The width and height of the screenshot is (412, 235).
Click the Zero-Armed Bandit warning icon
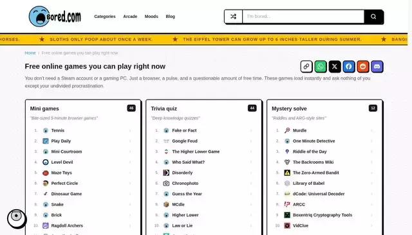coord(287,173)
